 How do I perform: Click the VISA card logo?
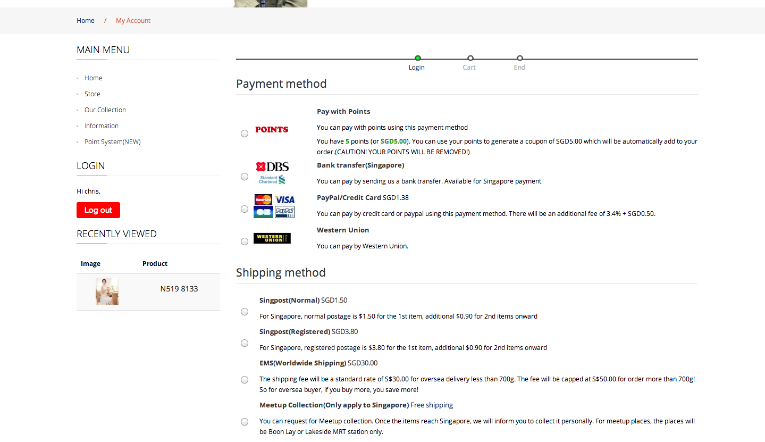285,200
